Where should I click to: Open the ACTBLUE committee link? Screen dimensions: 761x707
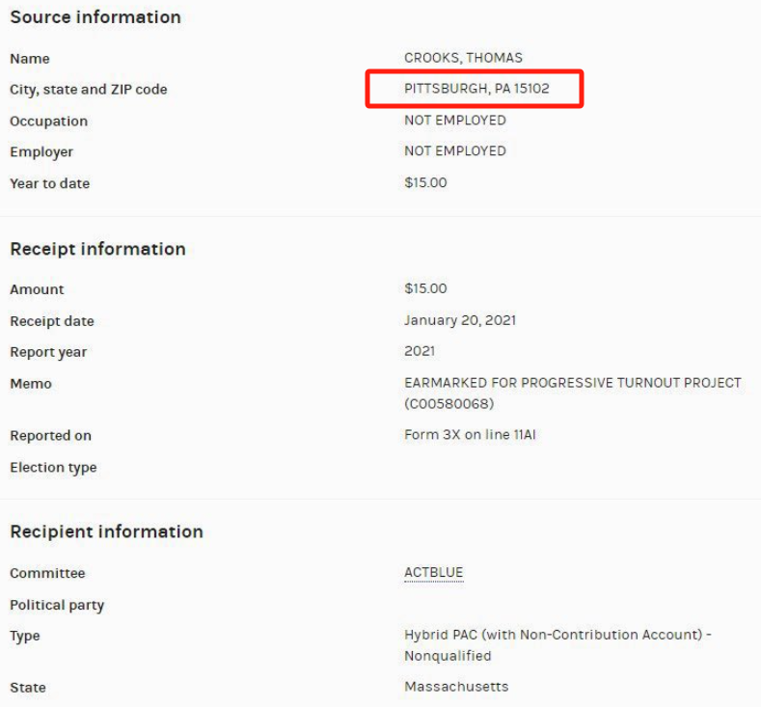tap(433, 573)
